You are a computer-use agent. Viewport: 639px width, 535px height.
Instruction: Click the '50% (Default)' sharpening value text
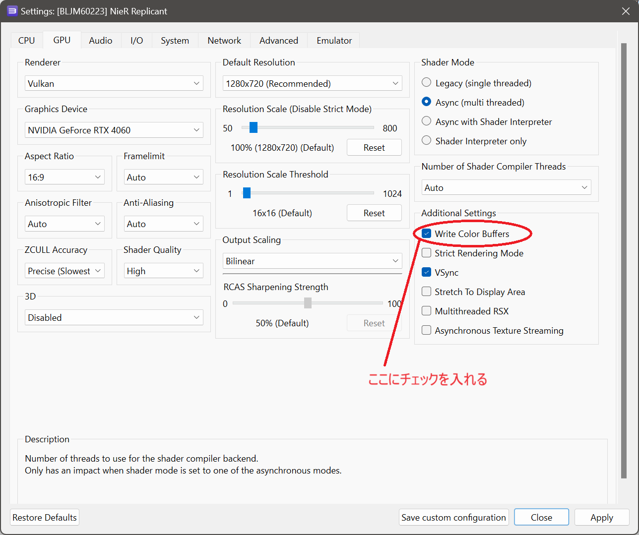pyautogui.click(x=282, y=323)
